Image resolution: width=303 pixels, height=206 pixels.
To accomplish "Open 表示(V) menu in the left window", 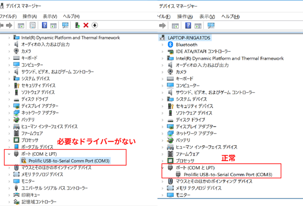I will pos(50,17).
